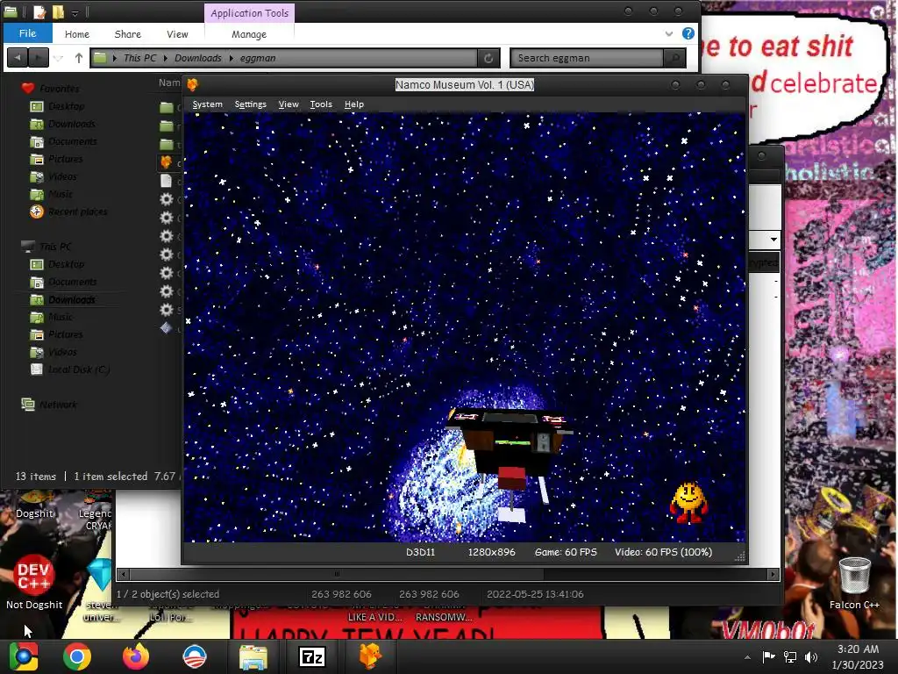898x674 pixels.
Task: Expand the breadcrumb arrow after Downloads
Action: pos(232,58)
